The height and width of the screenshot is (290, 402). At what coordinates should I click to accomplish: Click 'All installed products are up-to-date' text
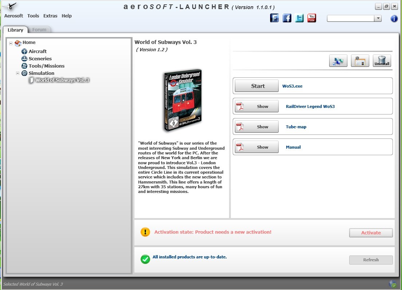coord(190,257)
